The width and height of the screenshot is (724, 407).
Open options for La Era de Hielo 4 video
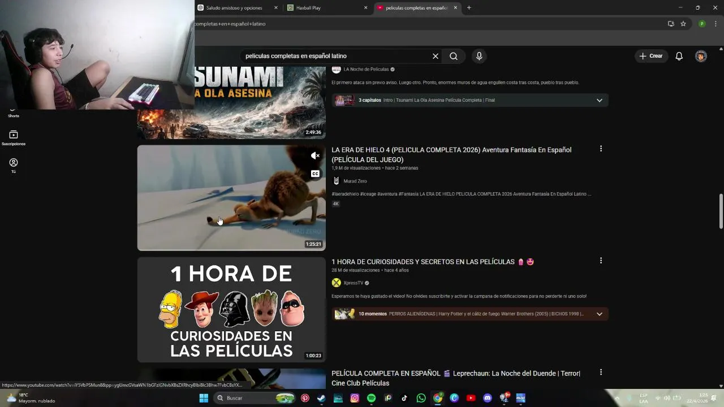tap(601, 149)
